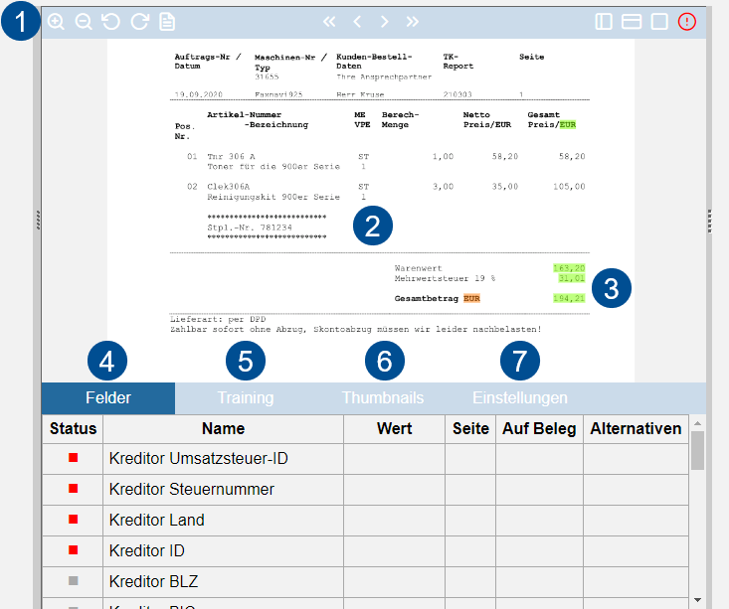Go to the next page
729x609 pixels.
point(384,22)
